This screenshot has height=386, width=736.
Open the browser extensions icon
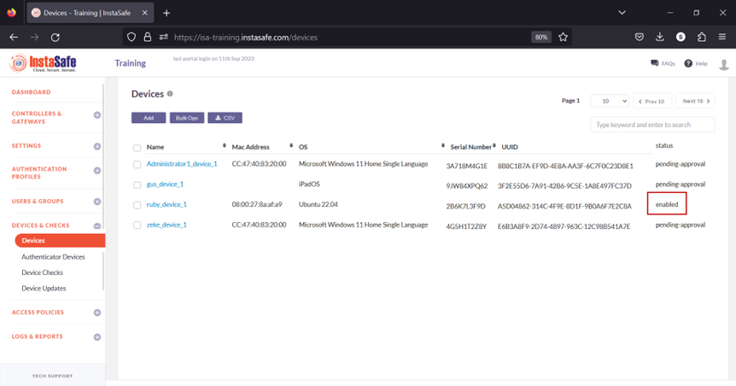point(701,38)
